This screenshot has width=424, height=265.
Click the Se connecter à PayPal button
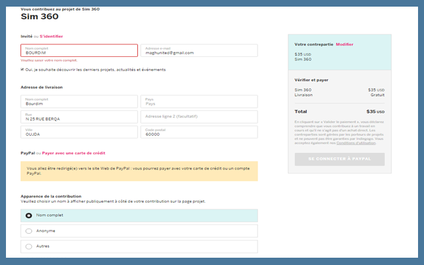340,159
